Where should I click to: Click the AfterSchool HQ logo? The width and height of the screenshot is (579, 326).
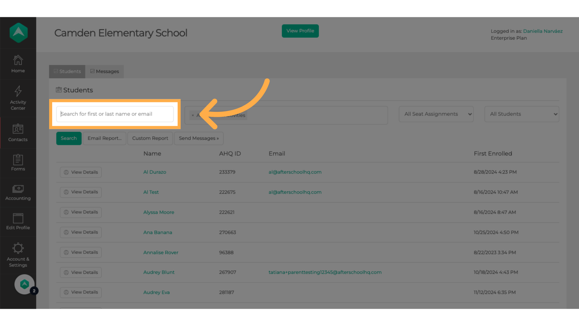coord(19,33)
